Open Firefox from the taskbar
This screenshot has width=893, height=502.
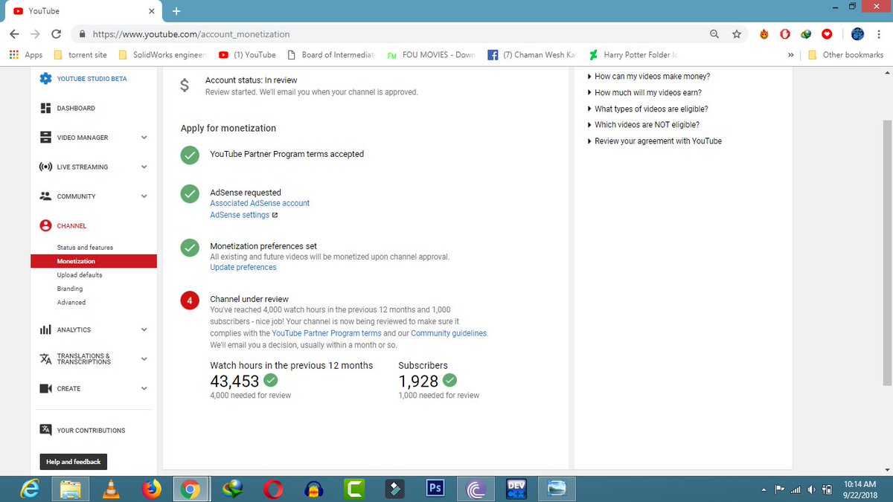151,489
